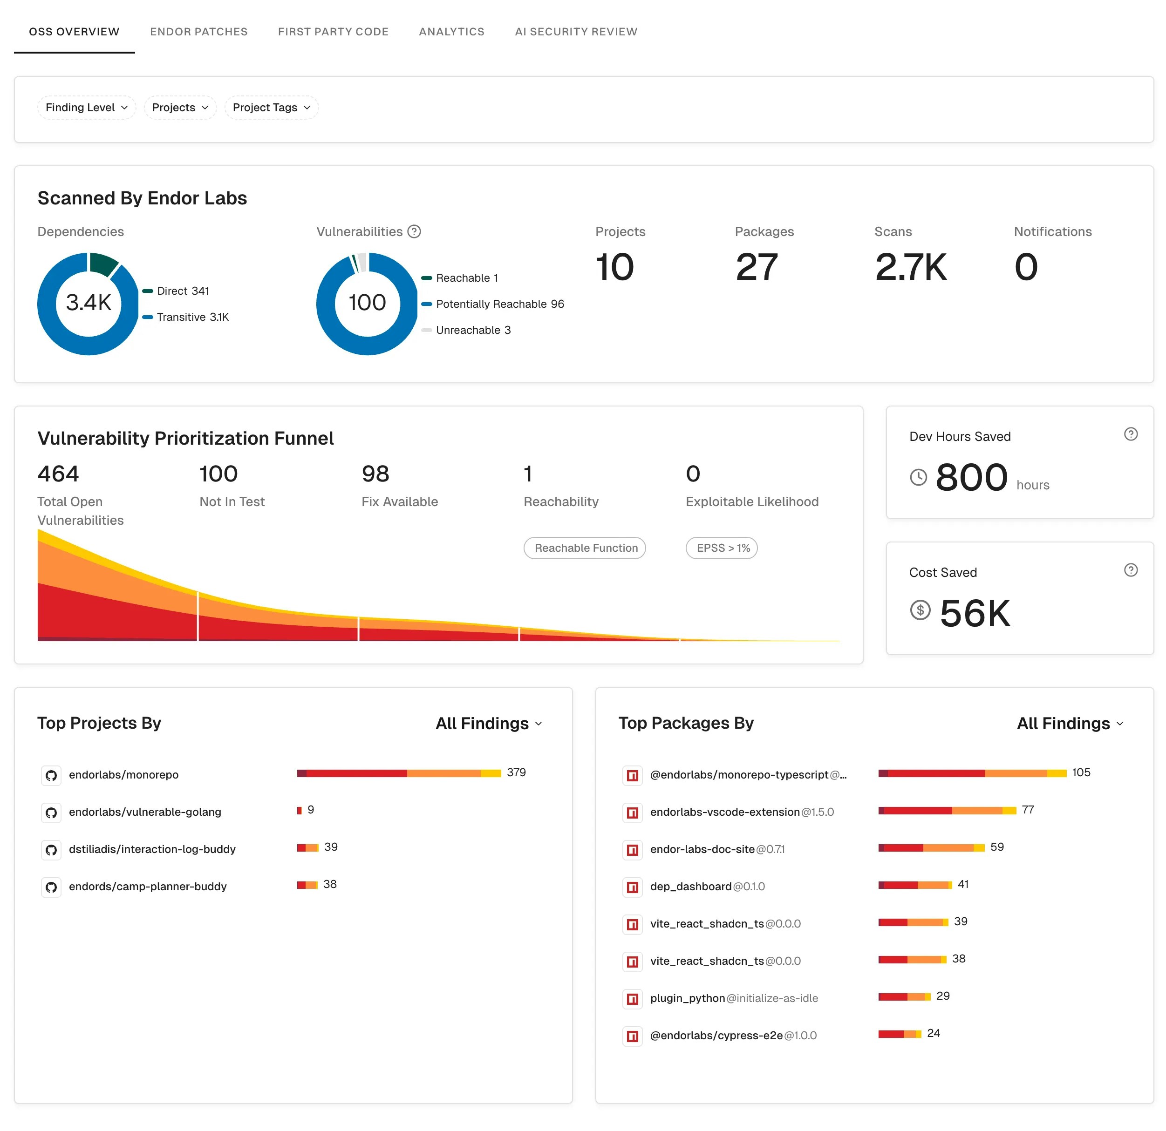1166x1131 pixels.
Task: Select the Potentially Reachable 96 legend entry
Action: (493, 304)
